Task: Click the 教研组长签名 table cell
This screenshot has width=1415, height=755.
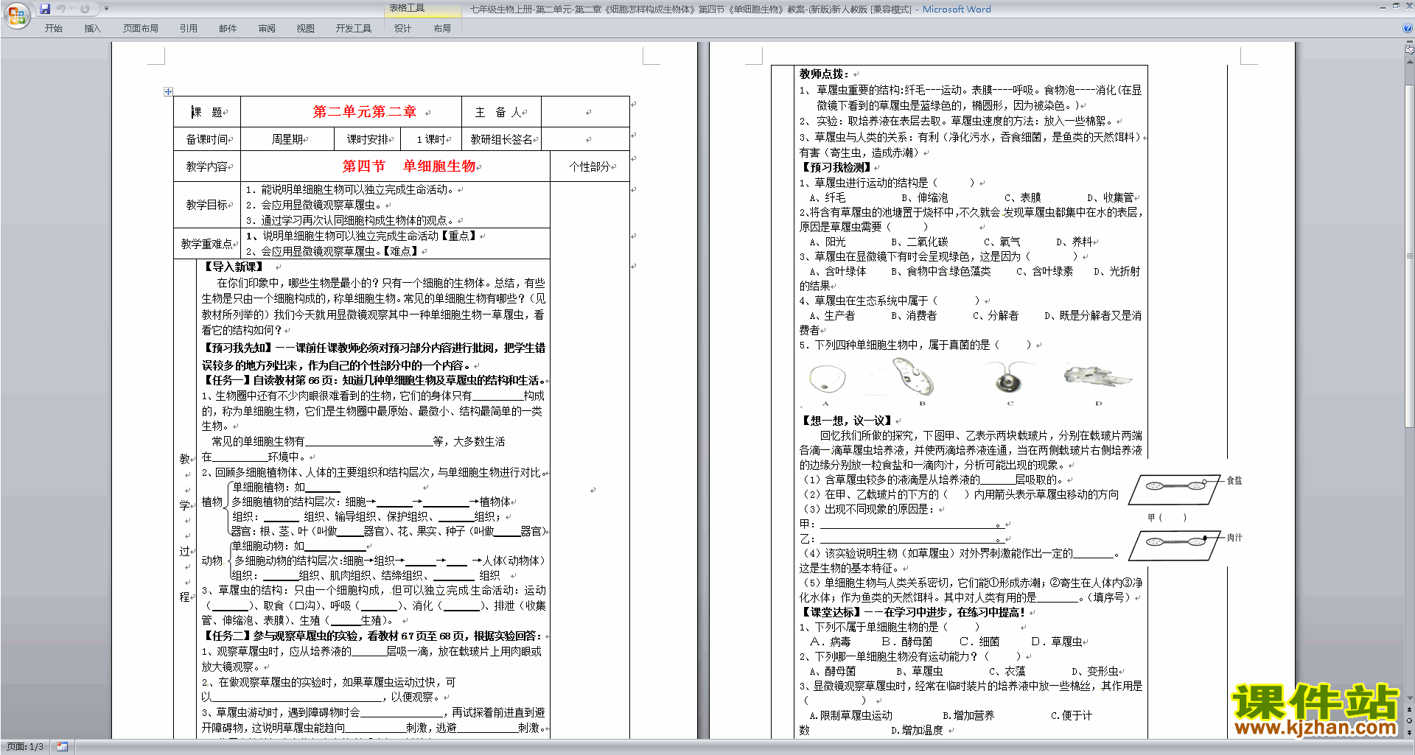Action: [501, 139]
